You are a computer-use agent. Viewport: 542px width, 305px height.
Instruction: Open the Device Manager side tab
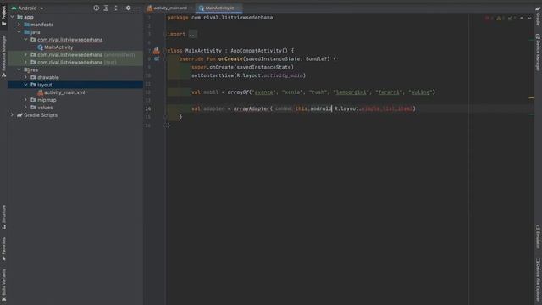pos(538,53)
